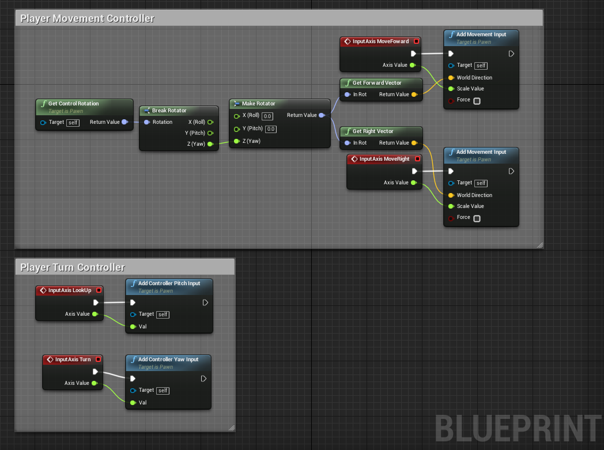Click InputAxis MoveFoward Axis Value pin
Image resolution: width=604 pixels, height=450 pixels.
[x=413, y=65]
